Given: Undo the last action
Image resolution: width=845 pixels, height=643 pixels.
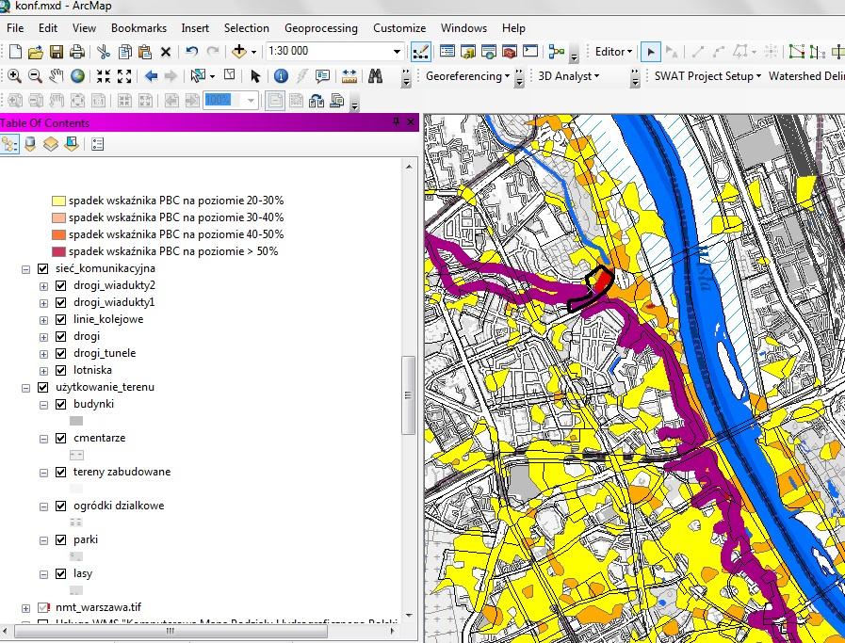Looking at the screenshot, I should [x=191, y=52].
